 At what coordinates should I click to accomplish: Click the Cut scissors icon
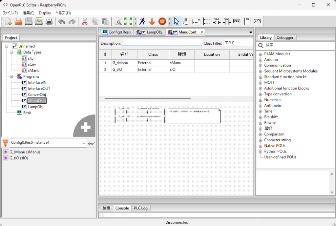point(85,21)
